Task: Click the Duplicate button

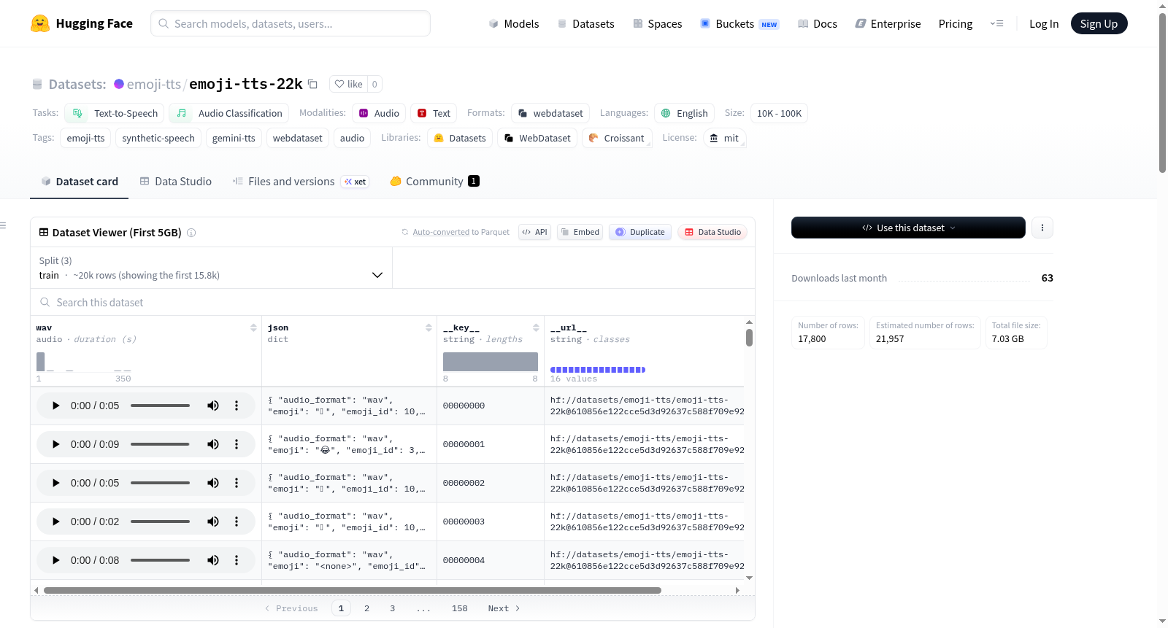Action: click(x=639, y=232)
